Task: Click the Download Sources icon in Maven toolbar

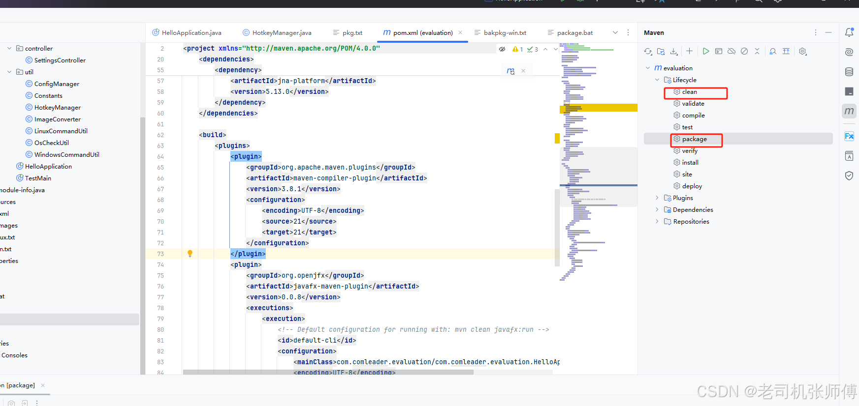Action: 674,52
